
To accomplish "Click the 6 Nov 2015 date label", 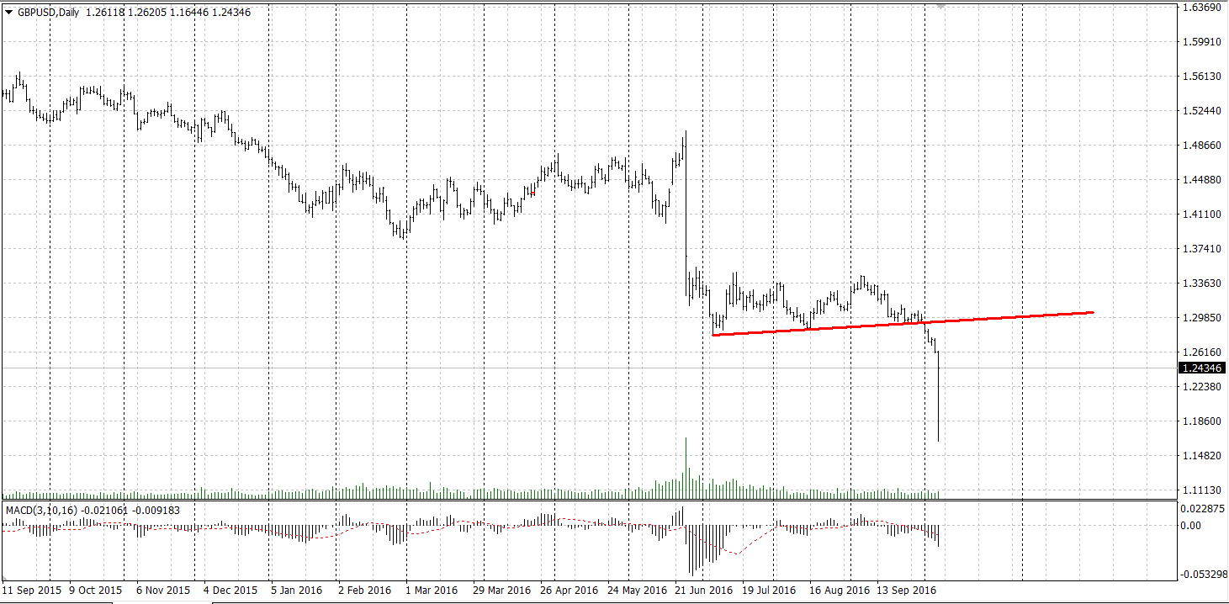I will tap(163, 591).
